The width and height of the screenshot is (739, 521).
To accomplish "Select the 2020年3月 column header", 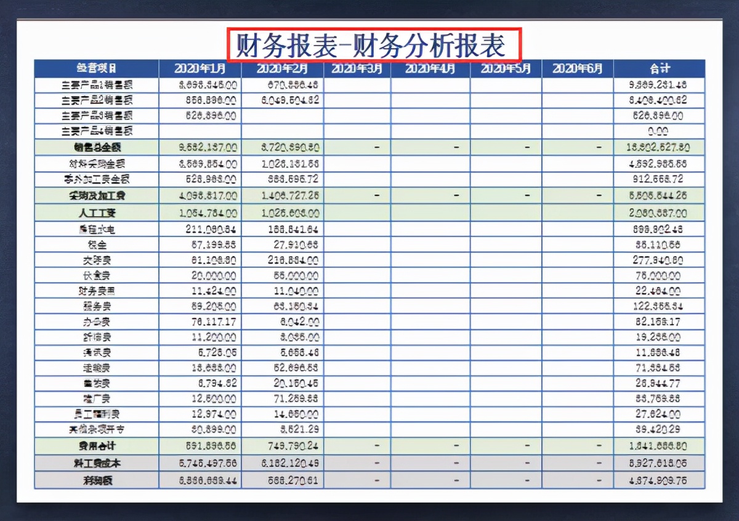I will pos(357,69).
